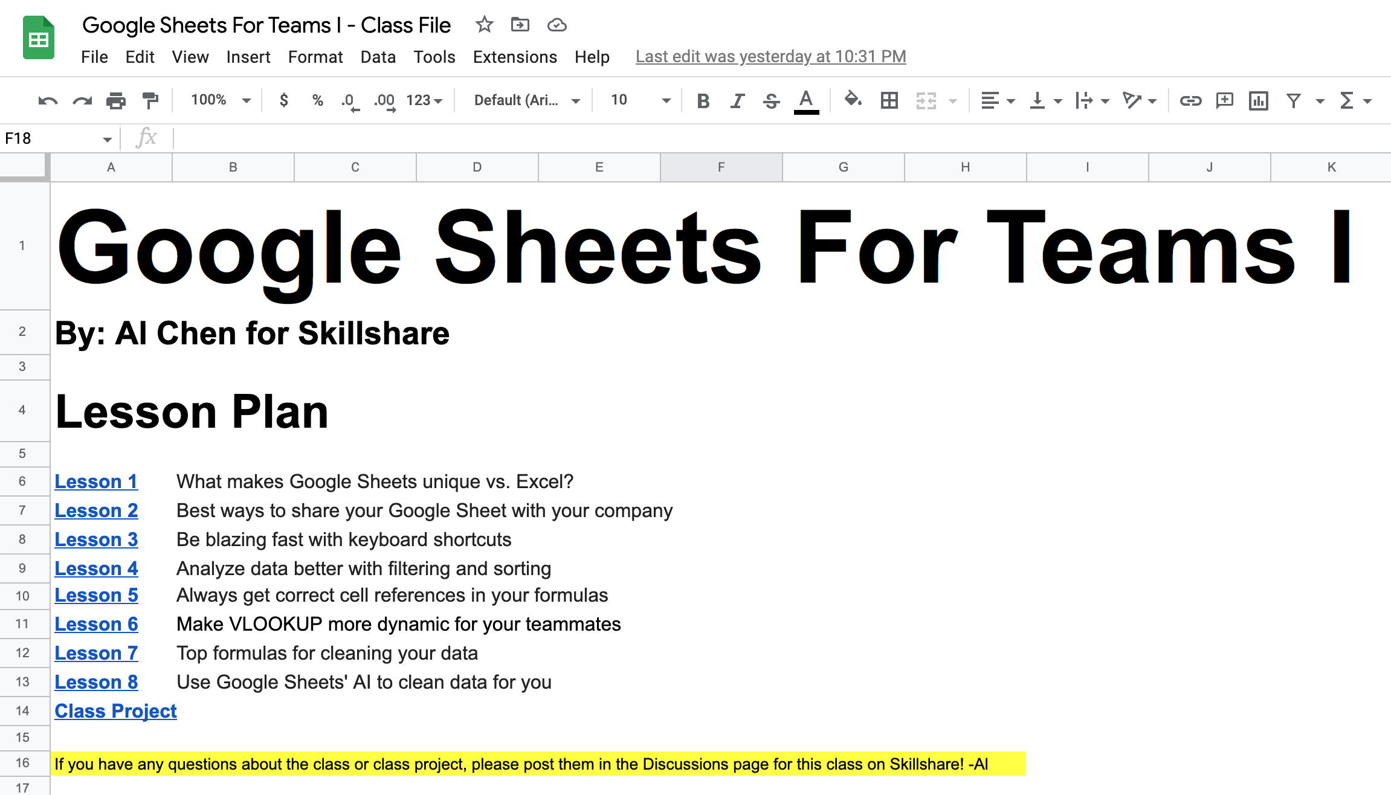The height and width of the screenshot is (795, 1391).
Task: Insert a chart
Action: click(1259, 100)
